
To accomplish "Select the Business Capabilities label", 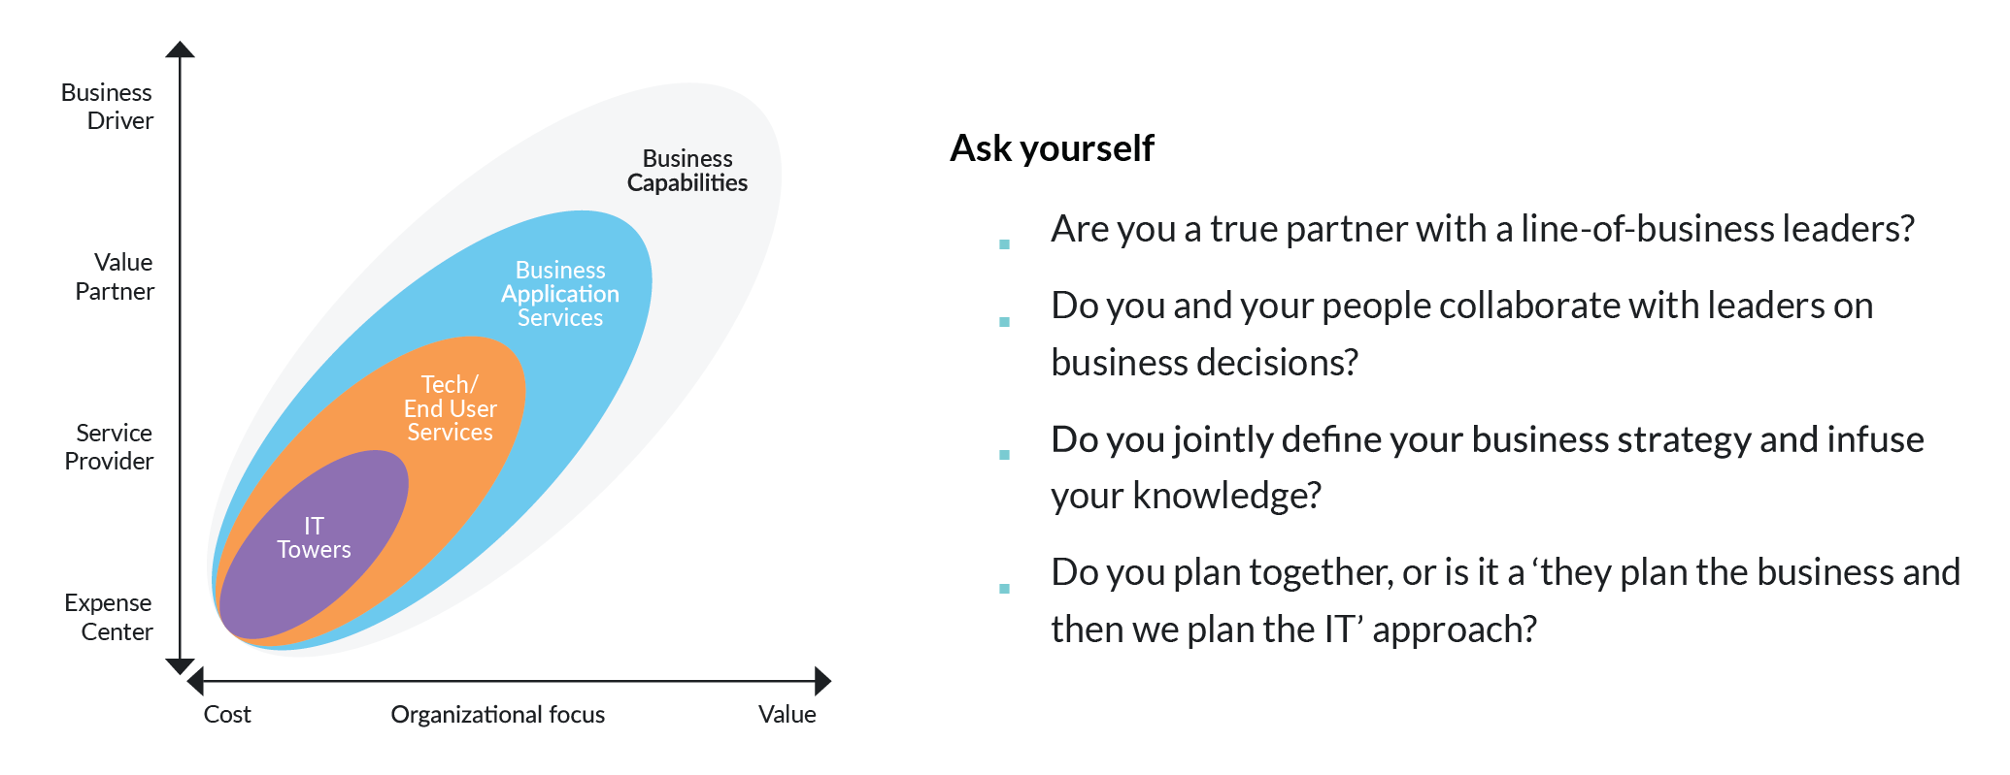I will pyautogui.click(x=687, y=171).
